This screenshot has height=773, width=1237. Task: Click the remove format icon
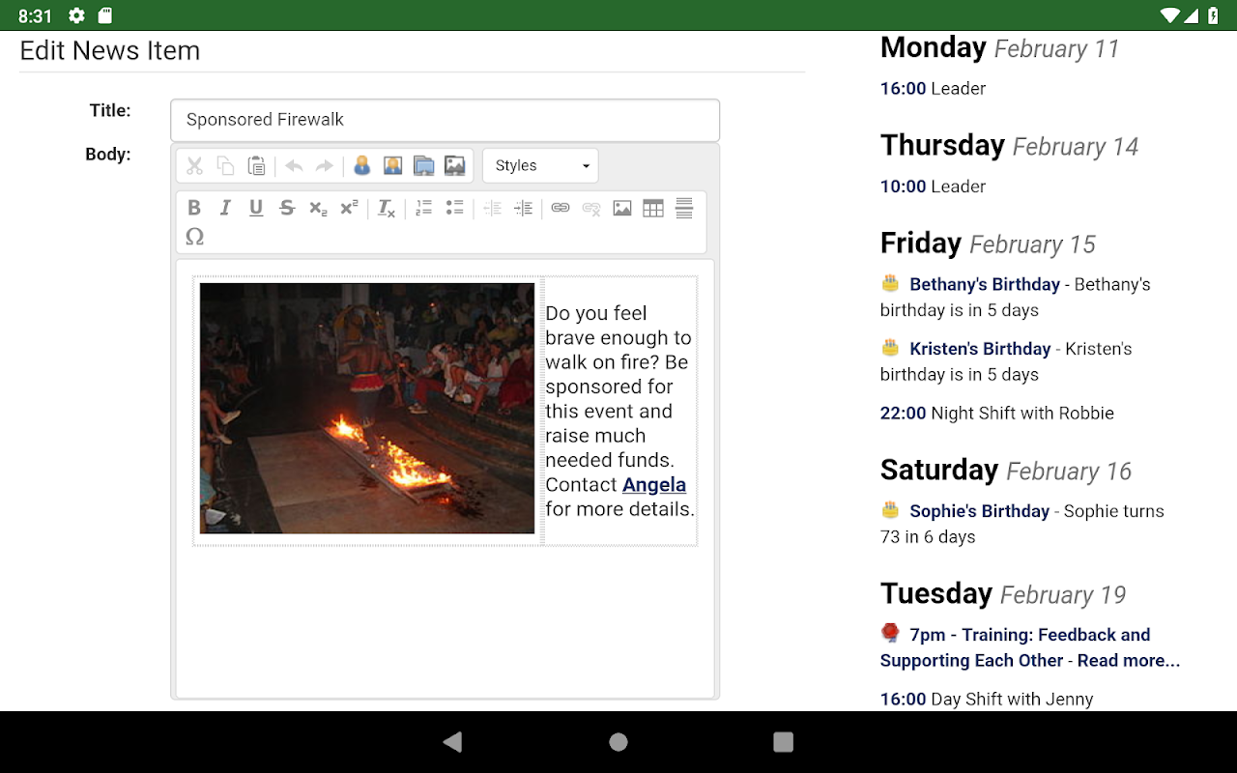pos(386,208)
